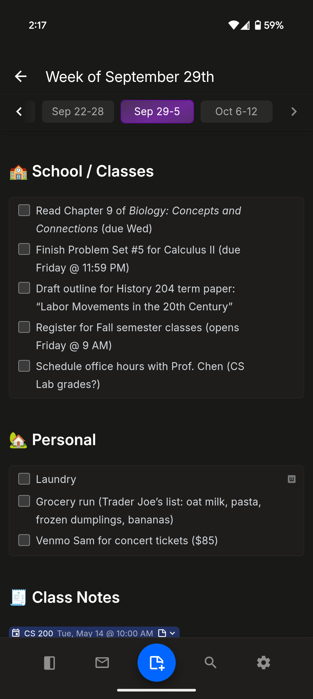Tap left chevron to view earlier weeks
Screen dimensions: 313x699
[19, 112]
